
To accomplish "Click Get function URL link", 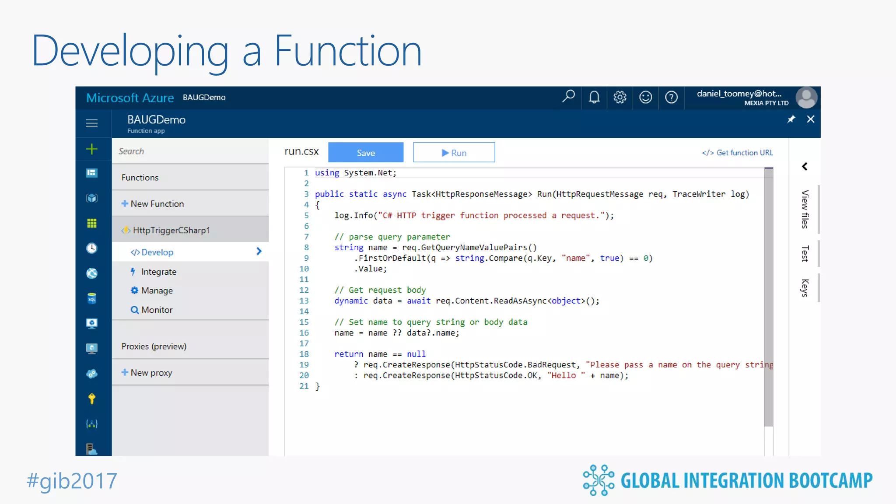I will click(738, 153).
